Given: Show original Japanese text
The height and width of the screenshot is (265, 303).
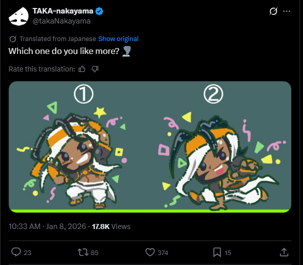Looking at the screenshot, I should (118, 38).
